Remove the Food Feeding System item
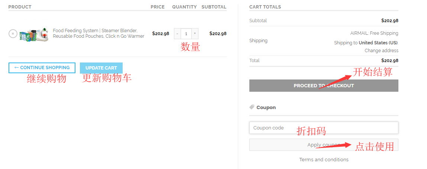This screenshot has width=427, height=169. point(13,34)
